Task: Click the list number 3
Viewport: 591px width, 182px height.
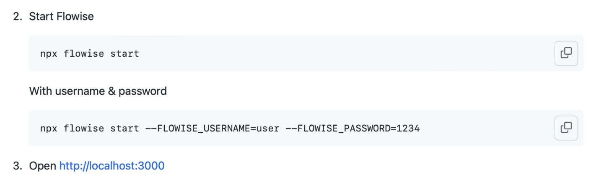Action: (17, 166)
